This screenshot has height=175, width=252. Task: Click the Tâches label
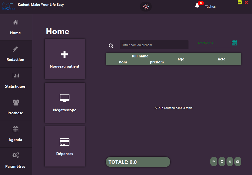coord(210,7)
